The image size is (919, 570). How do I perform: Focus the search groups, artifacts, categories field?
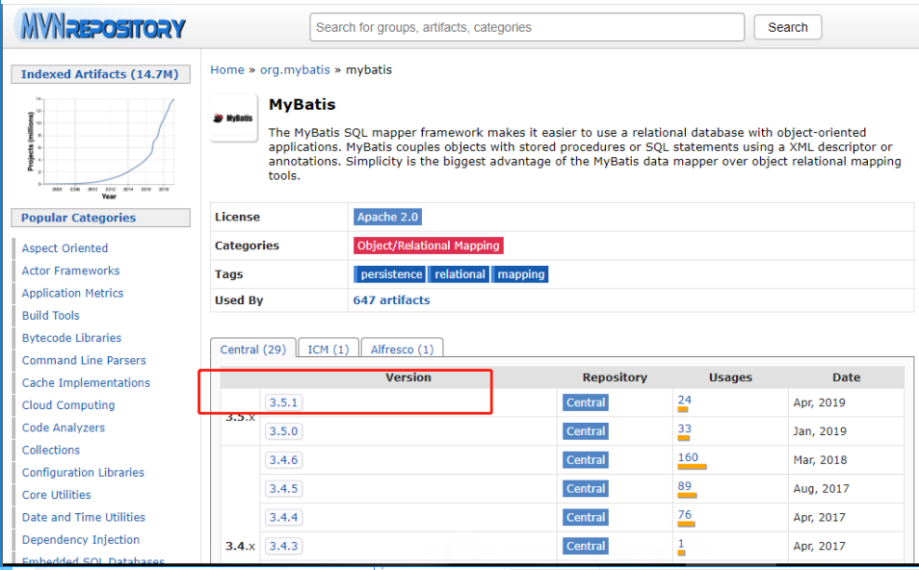tap(527, 27)
